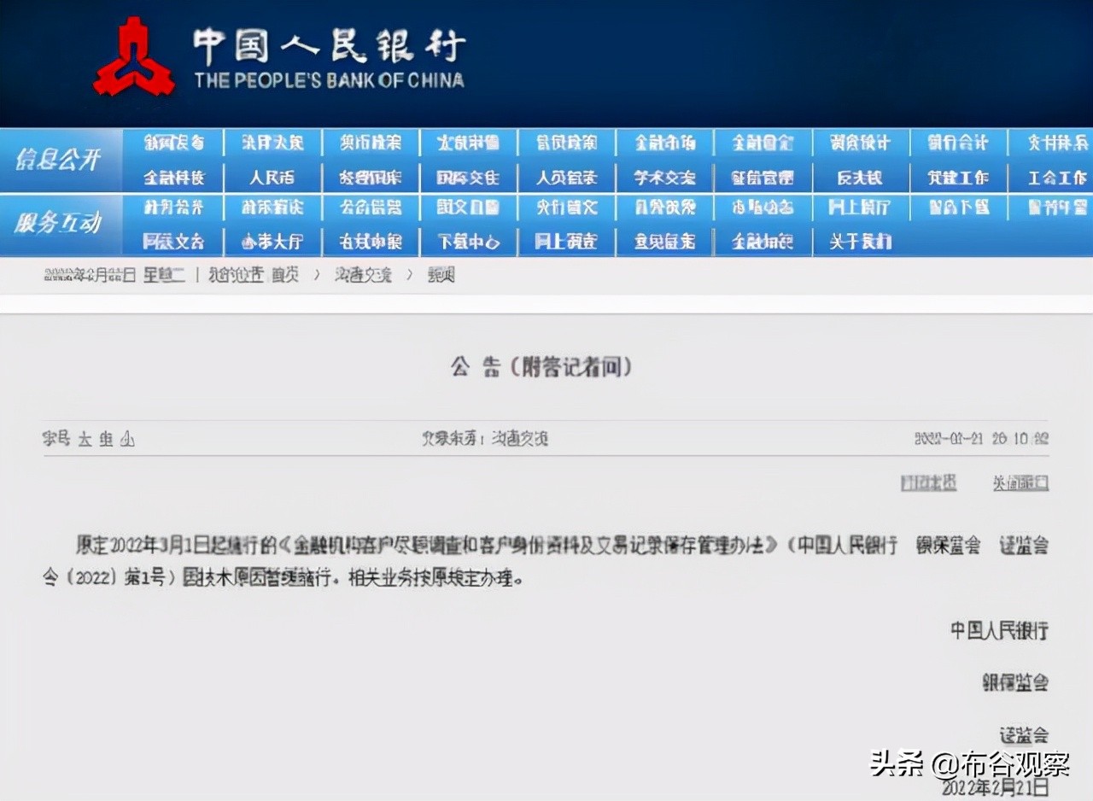Click 沟通交流 in the breadcrumb trail
The height and width of the screenshot is (801, 1093).
click(x=365, y=274)
